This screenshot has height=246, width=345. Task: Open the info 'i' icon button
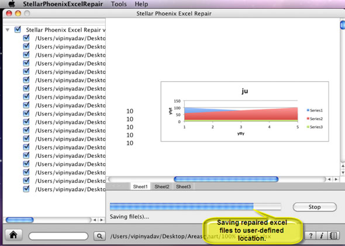click(x=322, y=236)
